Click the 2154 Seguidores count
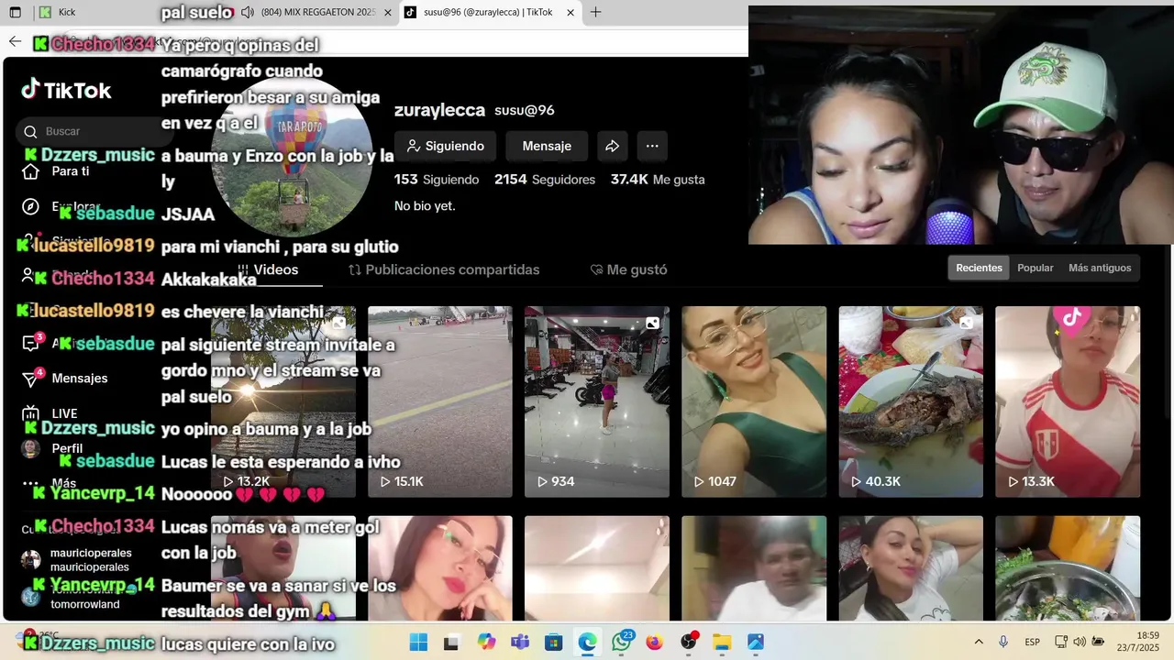This screenshot has width=1174, height=660. pos(545,180)
